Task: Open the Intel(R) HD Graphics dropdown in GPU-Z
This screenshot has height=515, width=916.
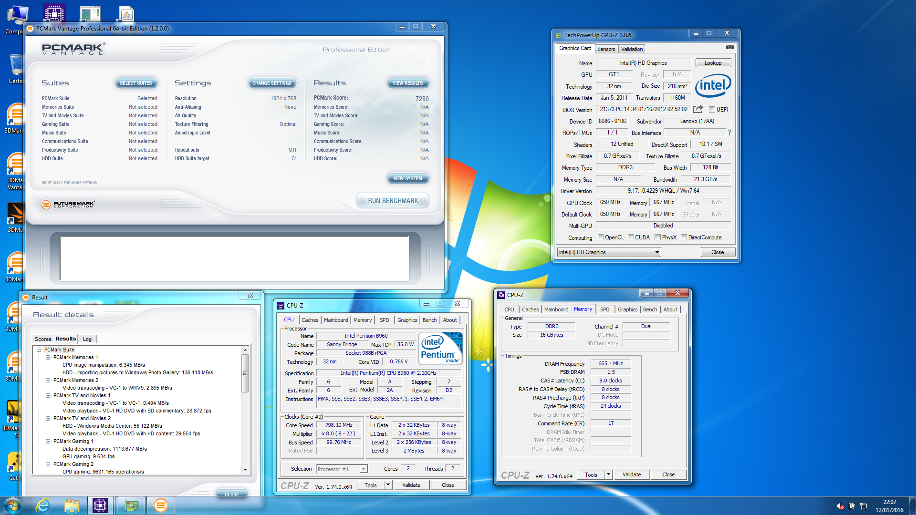Action: pyautogui.click(x=609, y=252)
